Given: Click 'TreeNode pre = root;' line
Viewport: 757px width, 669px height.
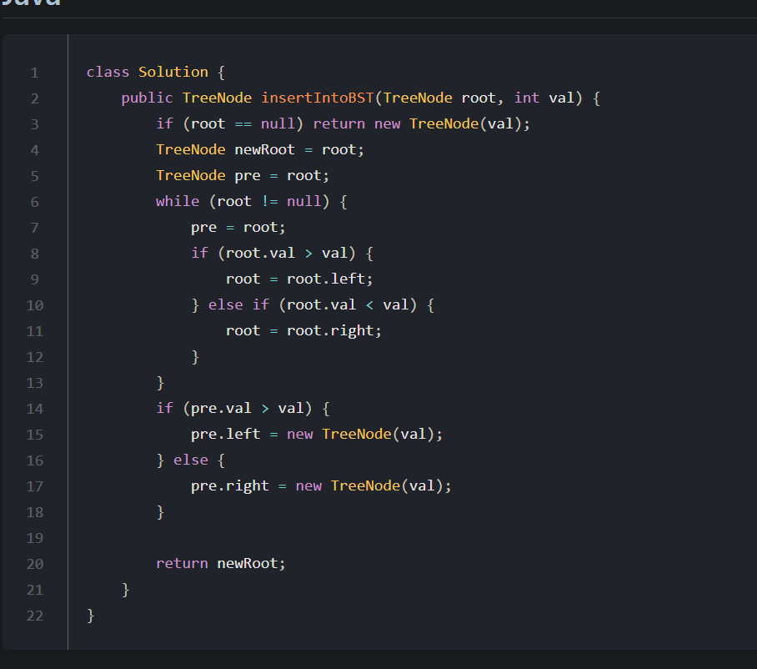Looking at the screenshot, I should (x=243, y=176).
